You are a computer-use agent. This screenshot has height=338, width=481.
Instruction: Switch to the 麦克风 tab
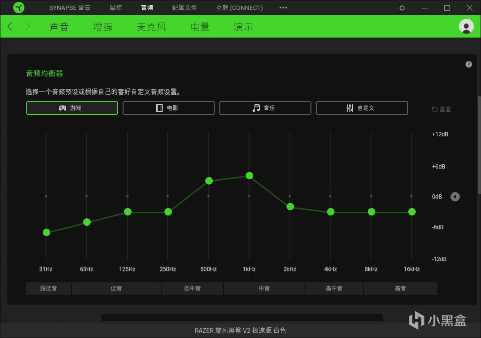[x=151, y=27]
